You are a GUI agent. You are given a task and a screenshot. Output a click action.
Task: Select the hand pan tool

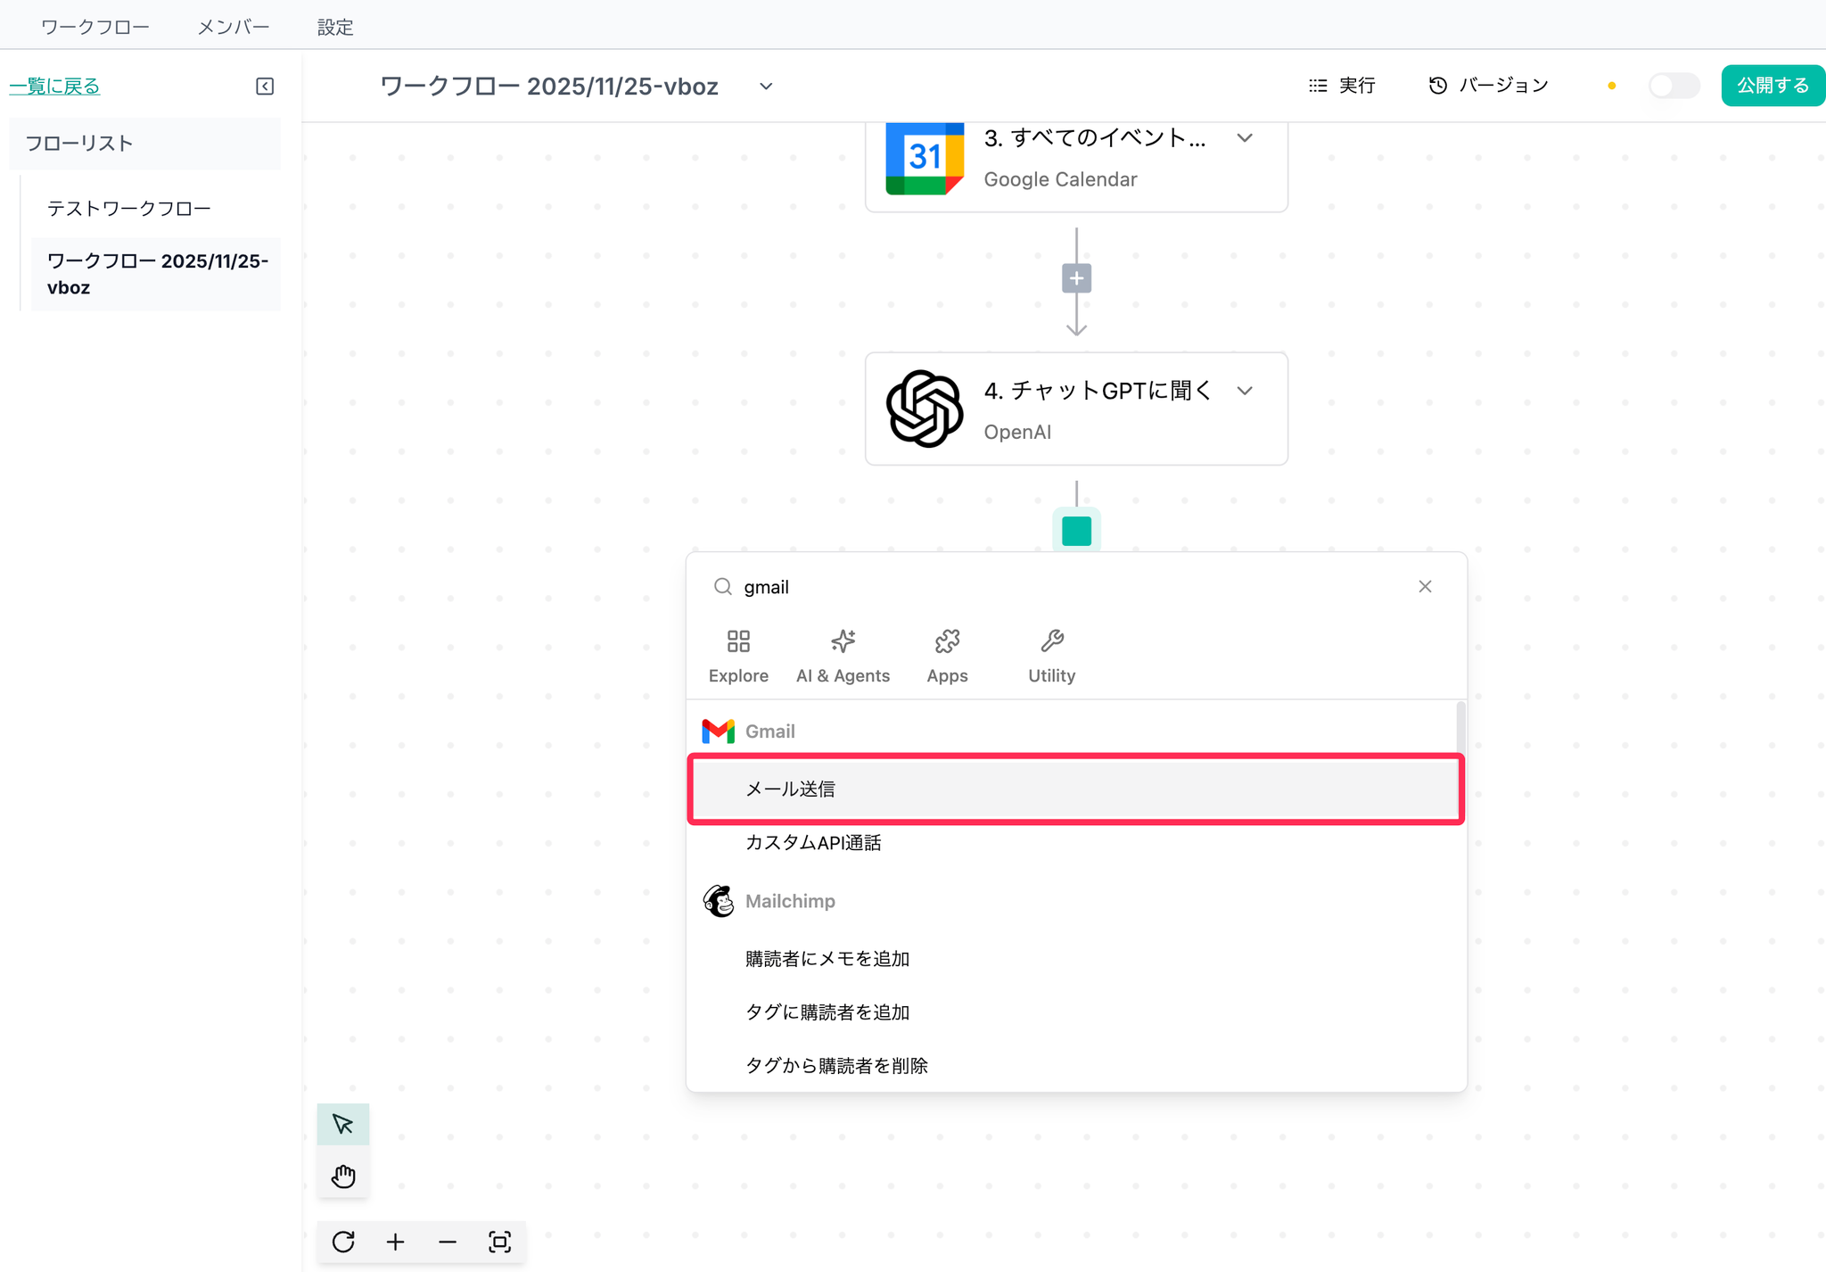(343, 1177)
